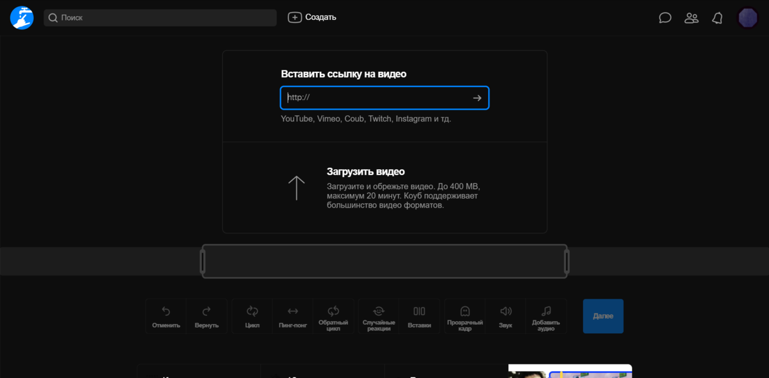The image size is (769, 378).
Task: Submit the video link arrow
Action: [477, 98]
